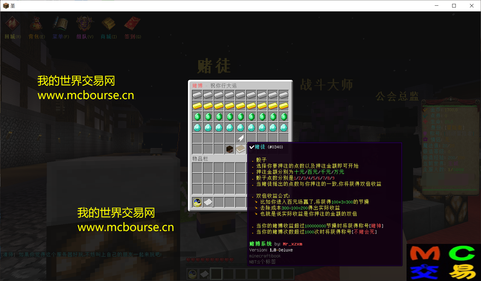Select the third iron ingot in the chest row
This screenshot has height=281, width=481.
point(219,95)
